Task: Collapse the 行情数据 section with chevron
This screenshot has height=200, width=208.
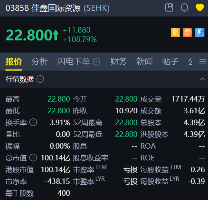Action: point(203,79)
